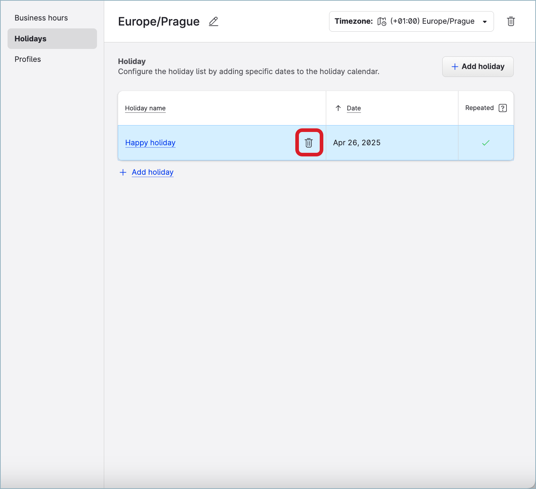536x489 pixels.
Task: Sort the table by the Date header
Action: click(x=354, y=108)
